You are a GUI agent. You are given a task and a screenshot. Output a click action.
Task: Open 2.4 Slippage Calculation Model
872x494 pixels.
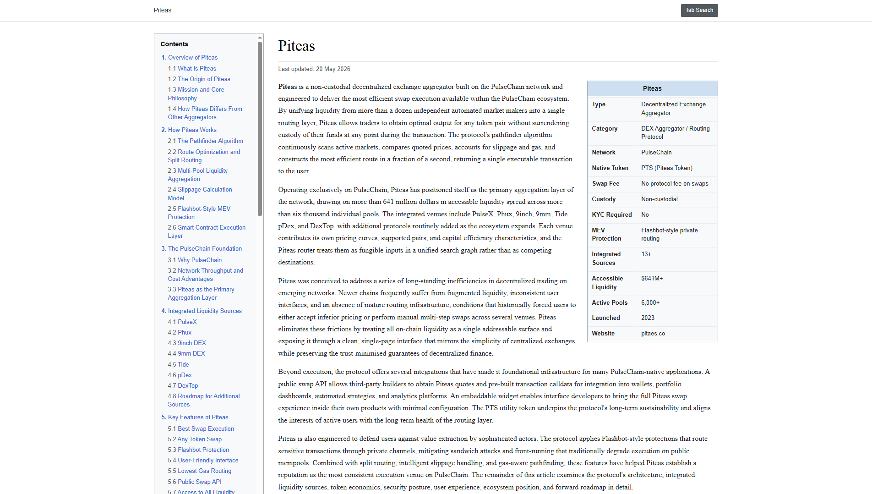(x=200, y=194)
